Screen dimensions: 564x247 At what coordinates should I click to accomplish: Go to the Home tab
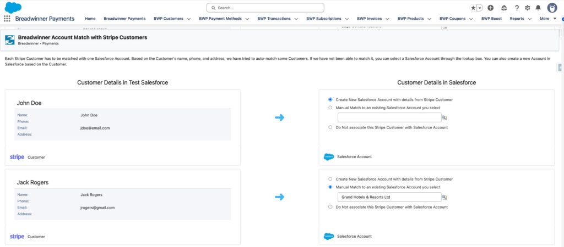(90, 19)
